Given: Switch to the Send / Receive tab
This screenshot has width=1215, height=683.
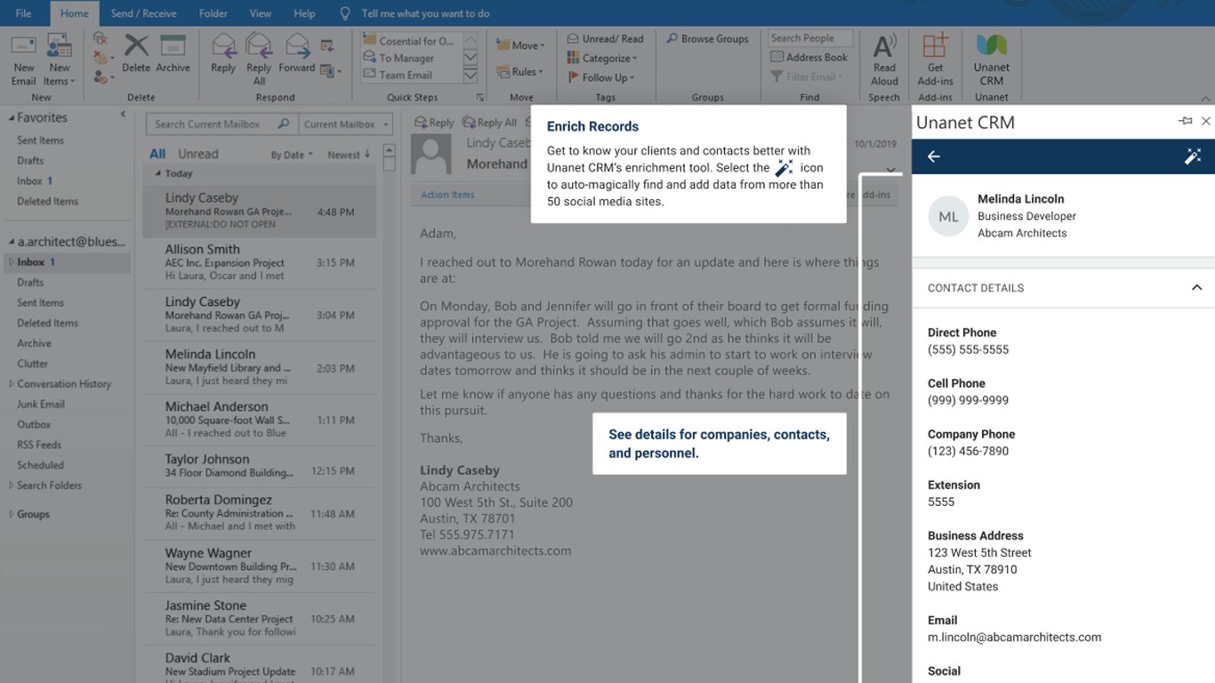Looking at the screenshot, I should 143,13.
